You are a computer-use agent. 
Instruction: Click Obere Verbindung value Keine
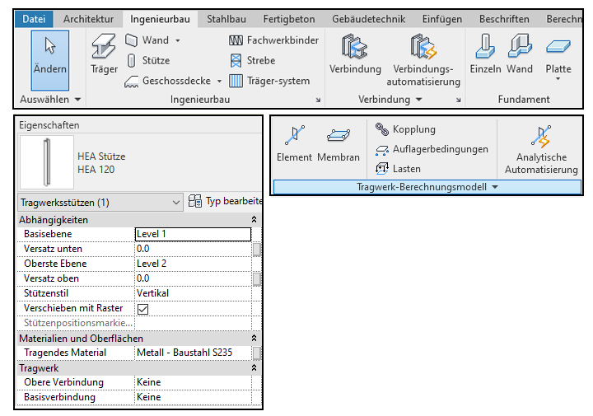point(193,382)
